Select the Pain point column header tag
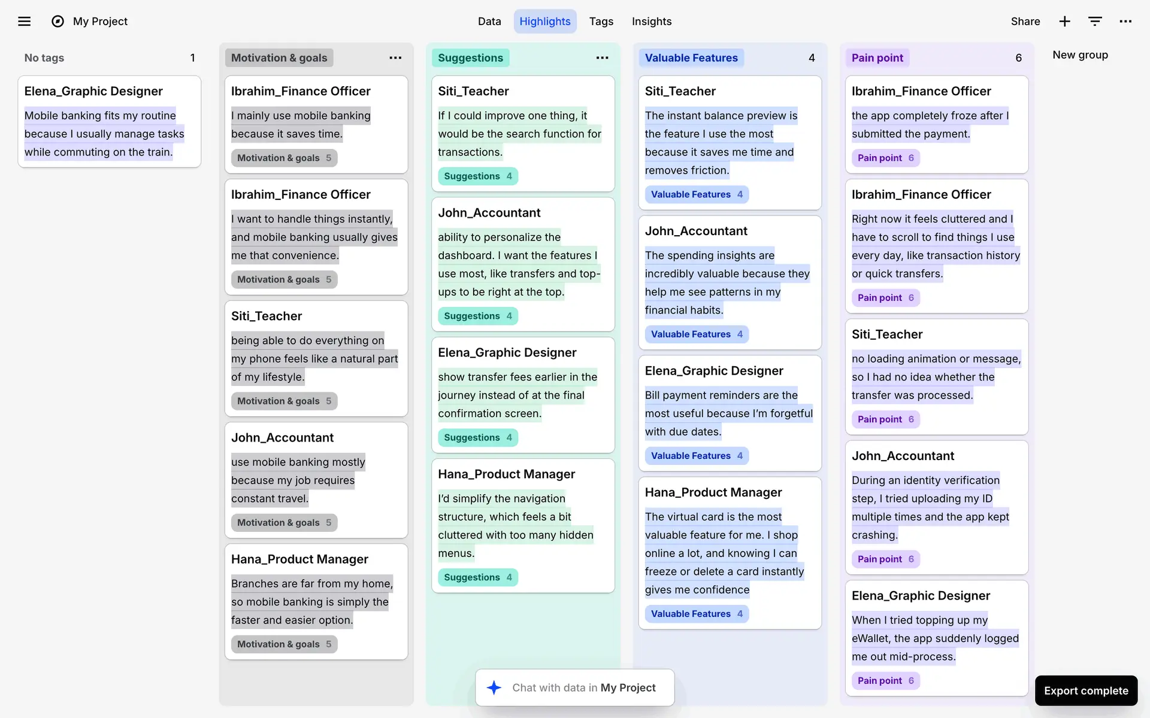 click(x=877, y=58)
